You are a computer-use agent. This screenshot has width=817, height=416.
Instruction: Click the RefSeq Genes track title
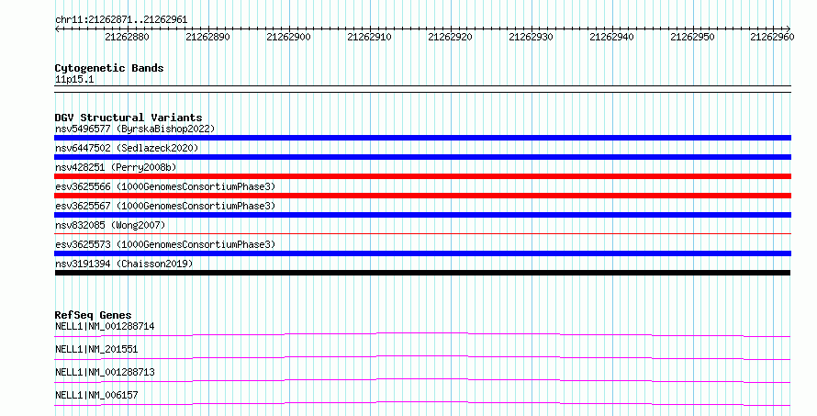(x=93, y=315)
